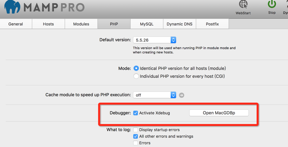Click the green Stop power icon
Viewport: 288px width, 147px height.
click(272, 4)
